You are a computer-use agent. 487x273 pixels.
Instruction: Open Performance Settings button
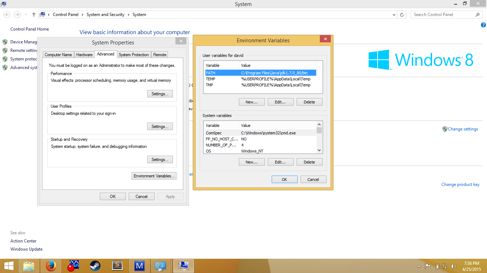160,94
